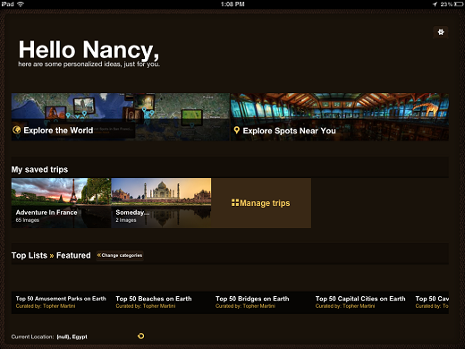
Task: Tap the location services arrow icon
Action: coord(435,4)
